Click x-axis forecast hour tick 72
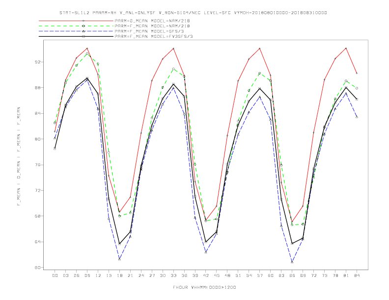Image resolution: width=389 pixels, height=300 pixels. pyautogui.click(x=314, y=275)
